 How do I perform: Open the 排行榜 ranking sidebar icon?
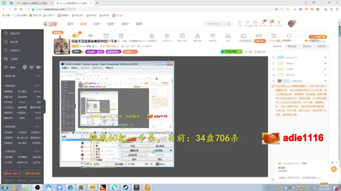point(6,42)
